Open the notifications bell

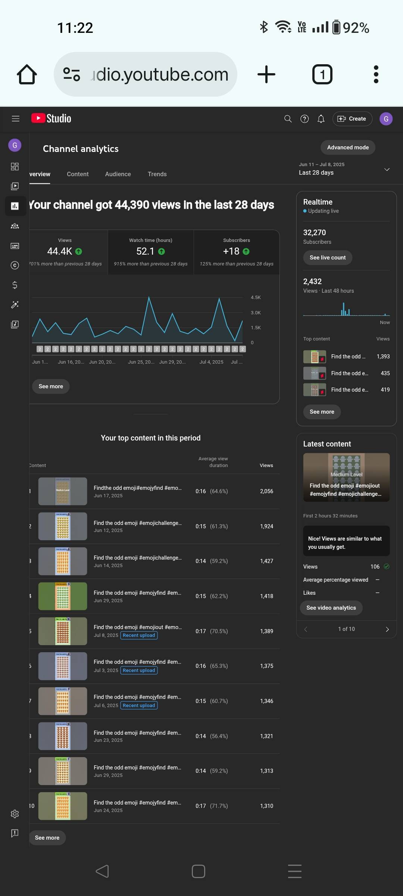321,119
